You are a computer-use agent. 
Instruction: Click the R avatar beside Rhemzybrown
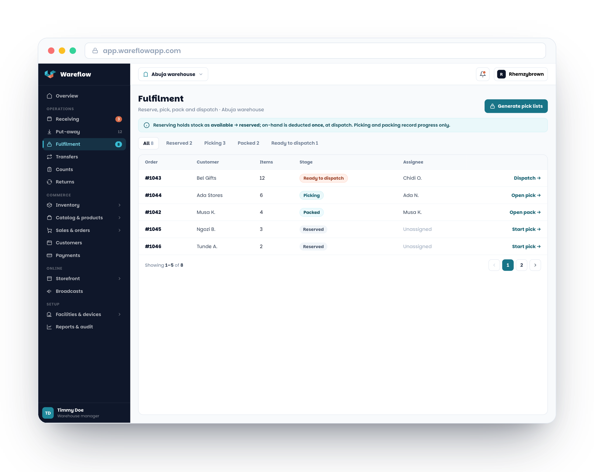pyautogui.click(x=501, y=74)
